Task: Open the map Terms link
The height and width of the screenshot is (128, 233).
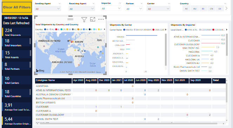Action: tap(98, 72)
